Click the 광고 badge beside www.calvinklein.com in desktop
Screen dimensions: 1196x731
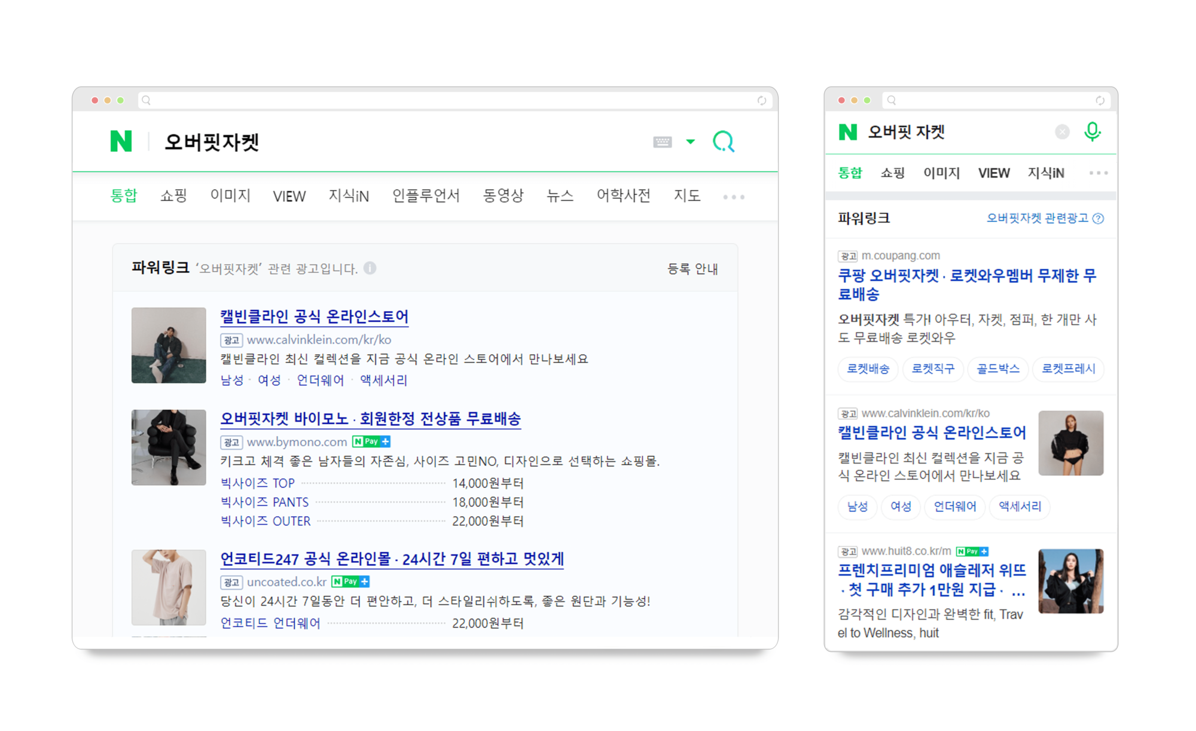[231, 340]
